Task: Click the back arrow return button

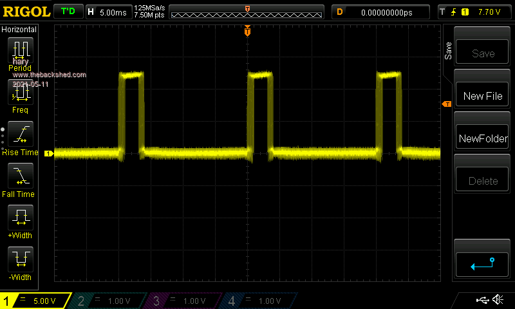Action: click(482, 263)
